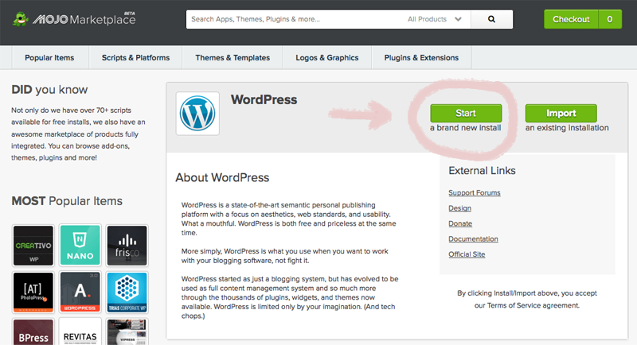Open the Scripts & Platforms tab
The image size is (637, 345).
pos(135,57)
